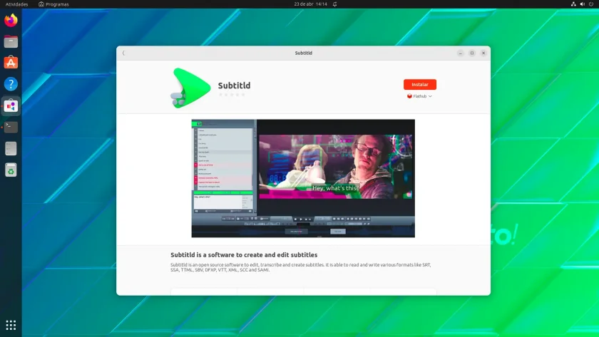Close the Subtitld window
Image resolution: width=599 pixels, height=337 pixels.
(x=483, y=53)
